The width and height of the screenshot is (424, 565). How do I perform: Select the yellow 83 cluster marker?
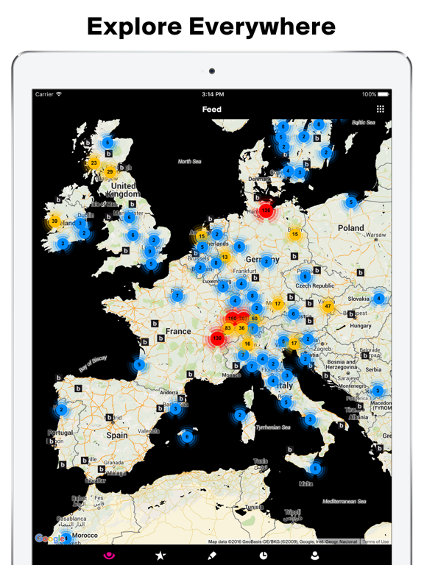click(x=228, y=328)
